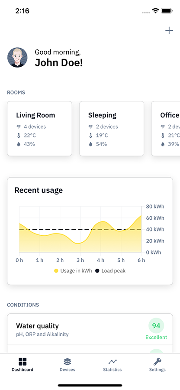Tap John Doe profile avatar
Image resolution: width=180 pixels, height=390 pixels.
(x=17, y=58)
